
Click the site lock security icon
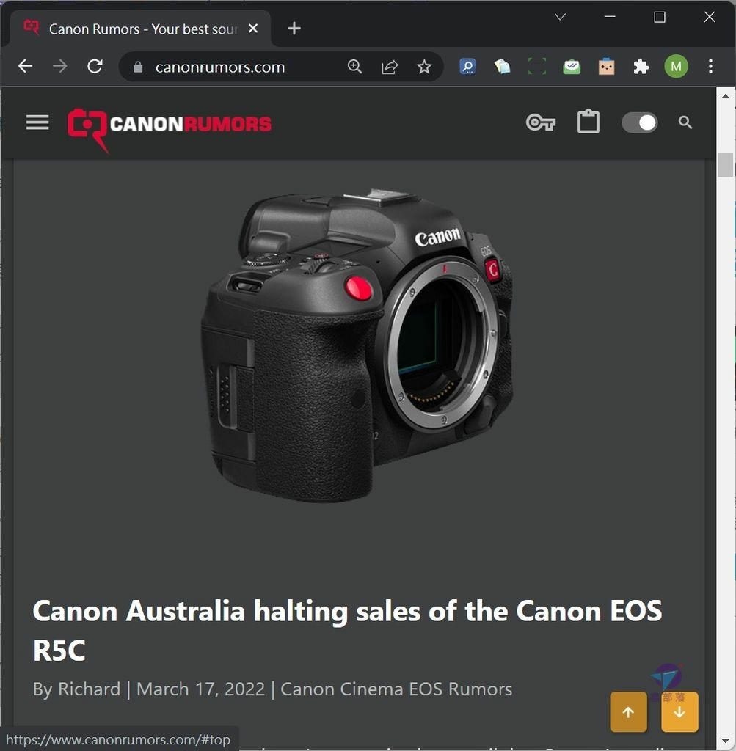[x=138, y=67]
